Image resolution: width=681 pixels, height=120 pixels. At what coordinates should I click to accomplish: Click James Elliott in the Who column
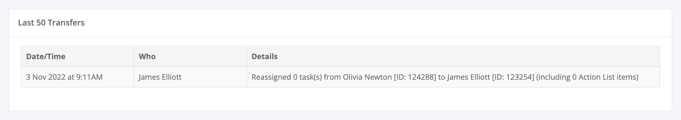160,77
